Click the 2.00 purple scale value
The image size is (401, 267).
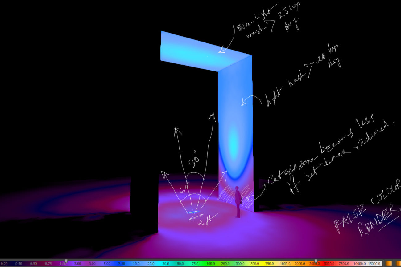(x=78, y=264)
